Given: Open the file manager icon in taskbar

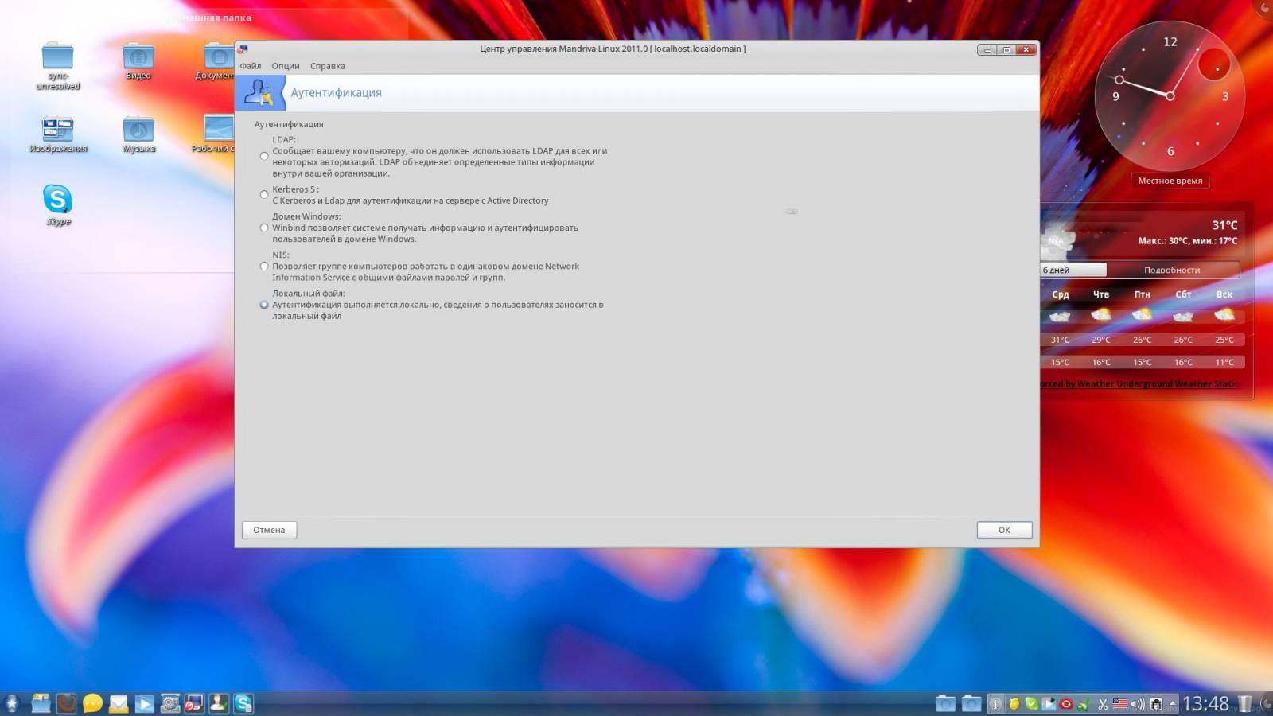Looking at the screenshot, I should point(41,703).
